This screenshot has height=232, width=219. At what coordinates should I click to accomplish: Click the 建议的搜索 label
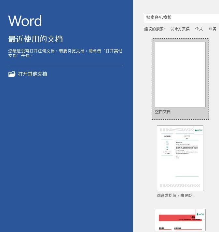[155, 29]
